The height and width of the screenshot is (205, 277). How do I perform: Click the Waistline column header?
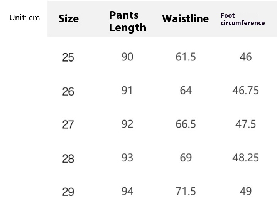185,18
